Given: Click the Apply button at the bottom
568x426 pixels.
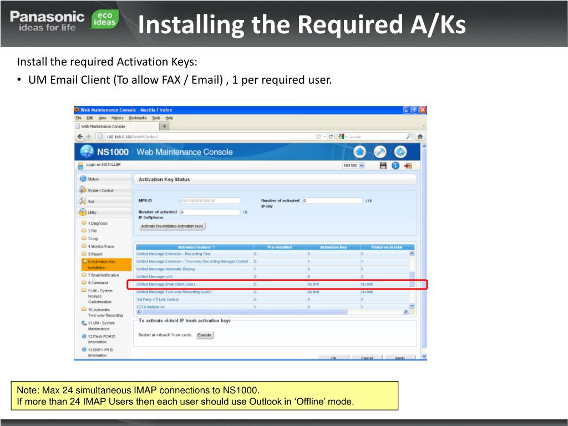Looking at the screenshot, I should pos(400,358).
